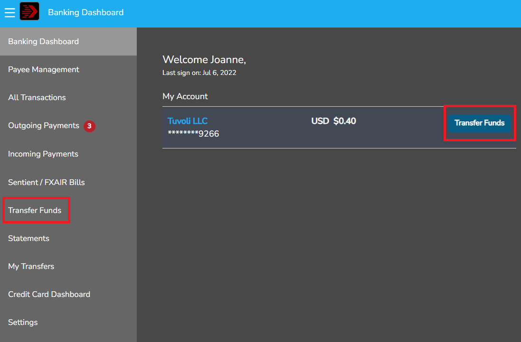
Task: Open Sentient / FXAIR Bills section
Action: 47,182
